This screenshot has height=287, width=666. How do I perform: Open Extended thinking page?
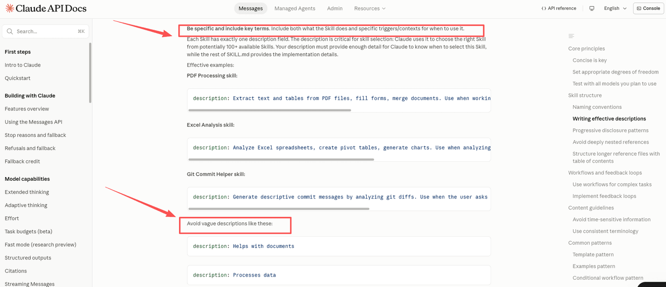(x=27, y=192)
